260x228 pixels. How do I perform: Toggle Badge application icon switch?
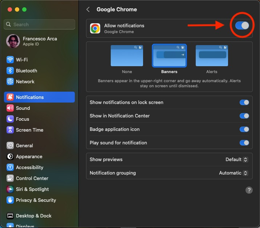pos(244,129)
